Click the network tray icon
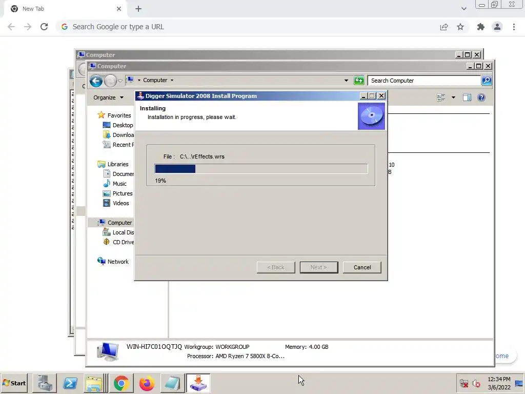 [463, 383]
